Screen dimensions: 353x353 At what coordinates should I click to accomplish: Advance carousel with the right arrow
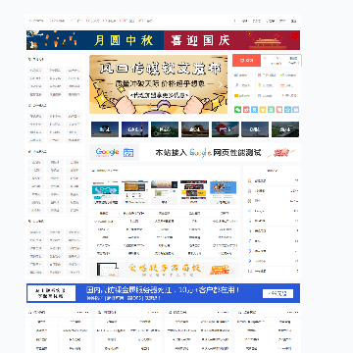pyautogui.click(x=221, y=84)
